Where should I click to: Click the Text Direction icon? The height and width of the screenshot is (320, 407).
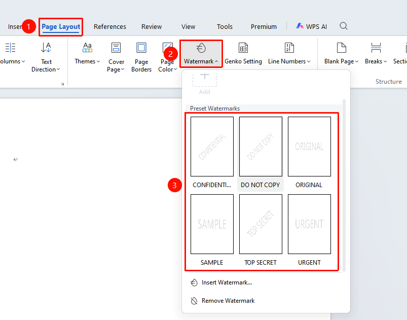point(46,48)
